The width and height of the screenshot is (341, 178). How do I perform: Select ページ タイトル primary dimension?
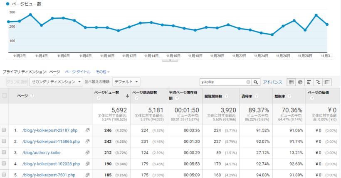point(77,72)
